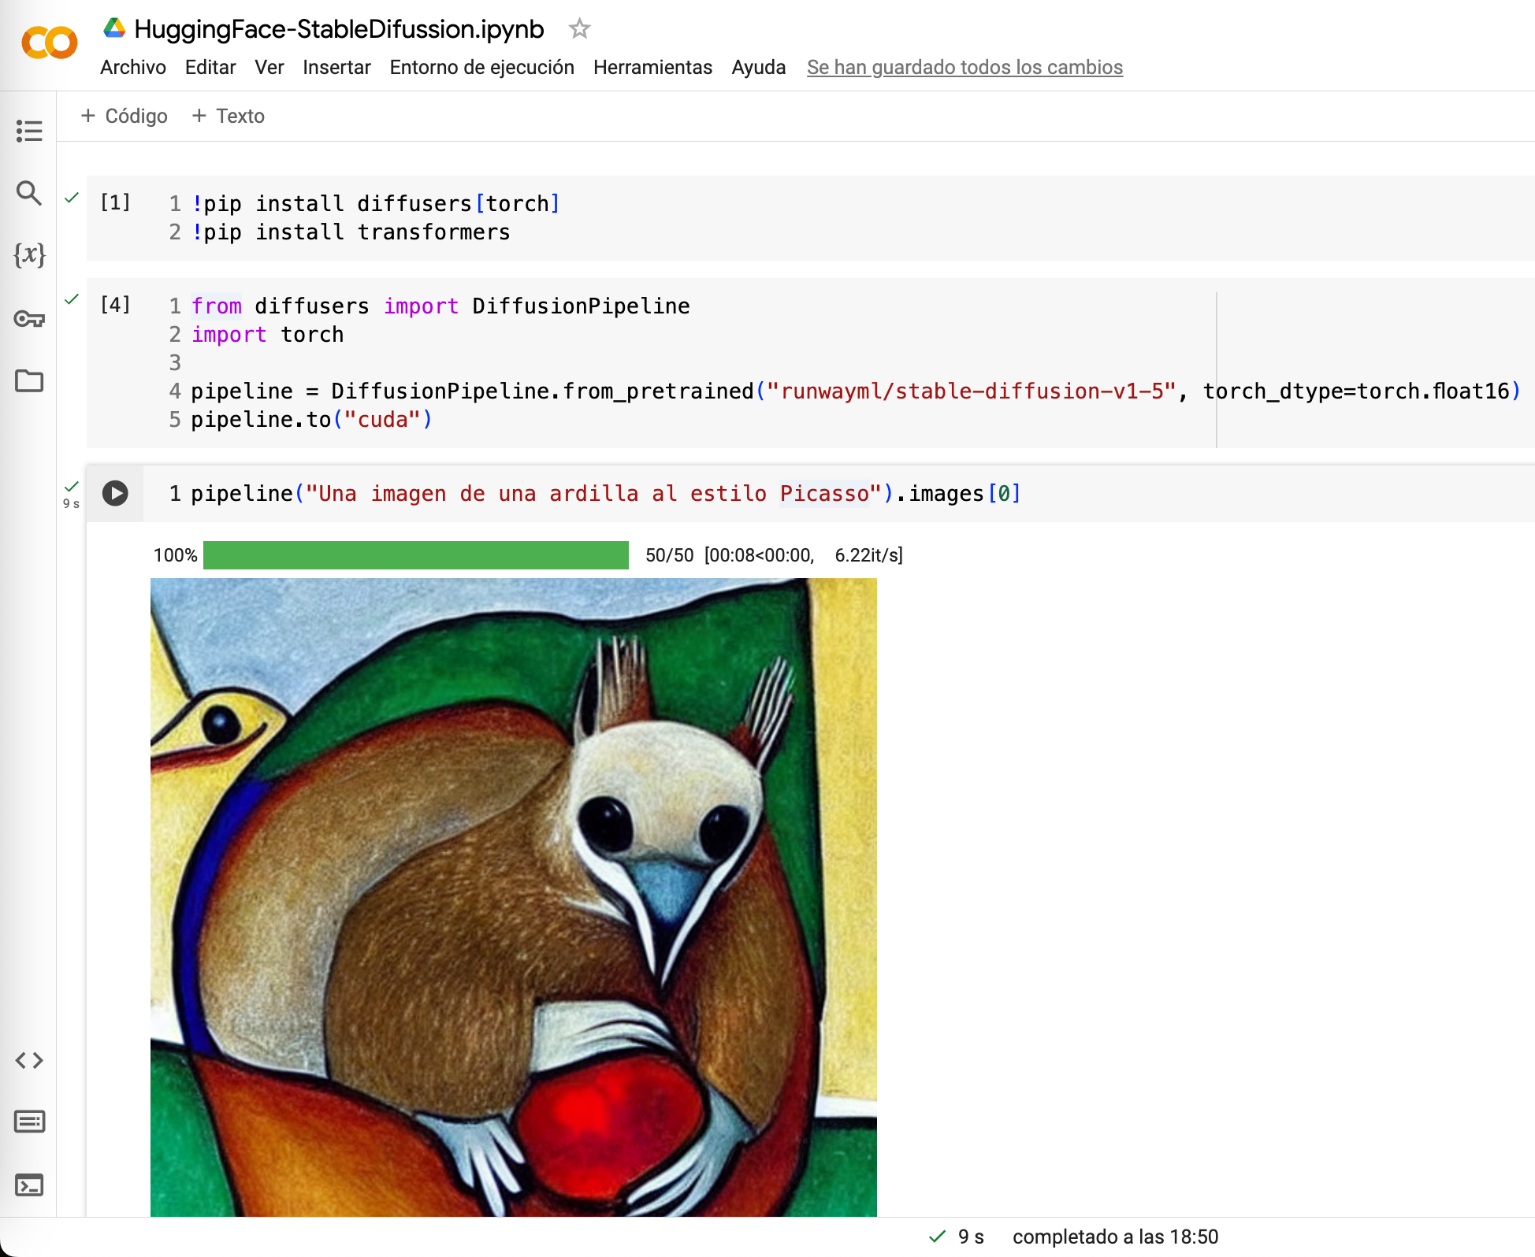The width and height of the screenshot is (1535, 1257).
Task: Open the Entorno de ejecución menu
Action: point(482,68)
